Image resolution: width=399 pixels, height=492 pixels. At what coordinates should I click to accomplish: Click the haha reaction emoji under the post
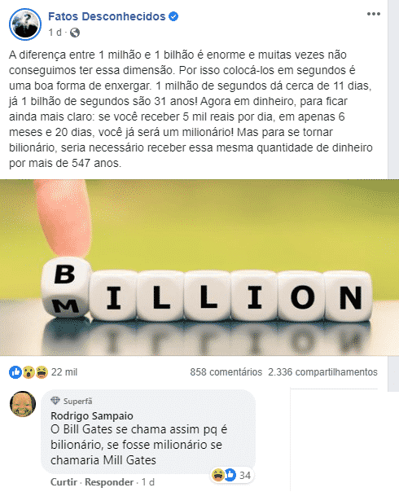pos(42,372)
